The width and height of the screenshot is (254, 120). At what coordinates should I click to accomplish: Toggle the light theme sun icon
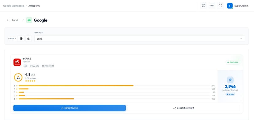point(212,6)
